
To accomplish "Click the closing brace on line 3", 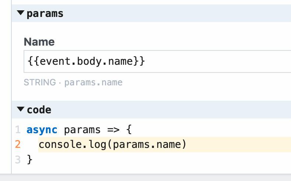I will pyautogui.click(x=30, y=160).
